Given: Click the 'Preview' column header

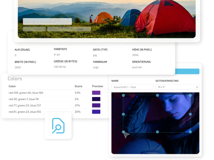Looking at the screenshot, I should click(x=98, y=86).
